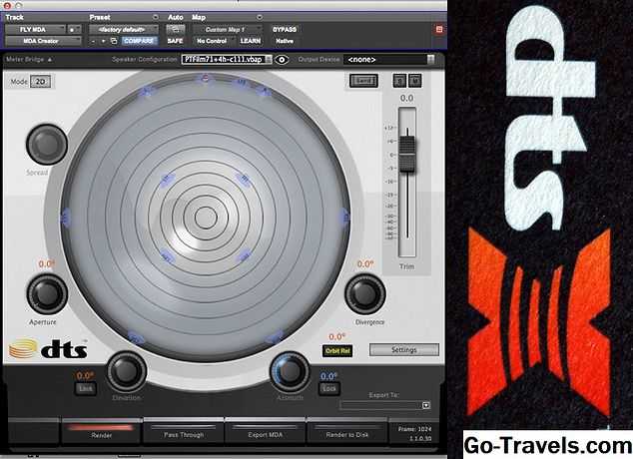
Task: Toggle the eye icon beside Speaker Configuration
Action: click(282, 60)
